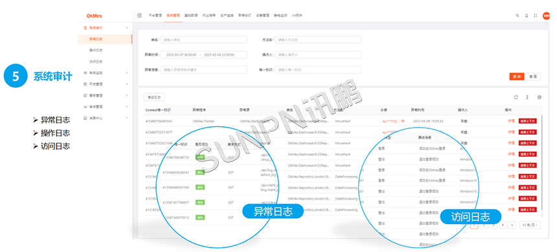Toggle fullscreen with the expand icon
The width and height of the screenshot is (557, 252).
(536, 16)
